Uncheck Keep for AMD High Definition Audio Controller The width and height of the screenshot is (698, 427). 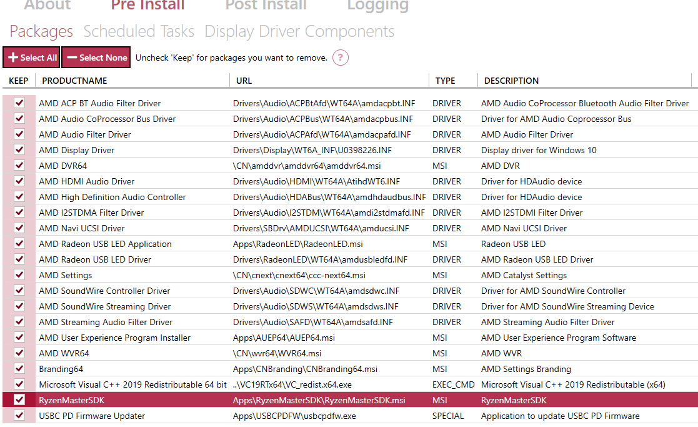point(19,196)
